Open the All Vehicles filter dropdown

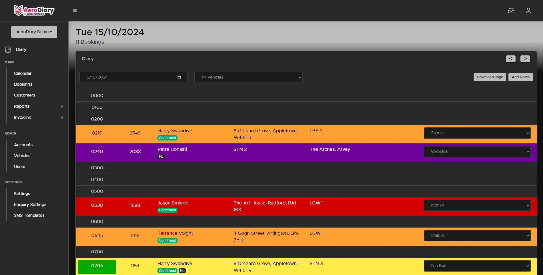click(x=248, y=77)
